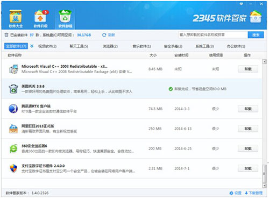Click the 操作 column header
Viewport: 269px width, 198px height.
pos(247,55)
